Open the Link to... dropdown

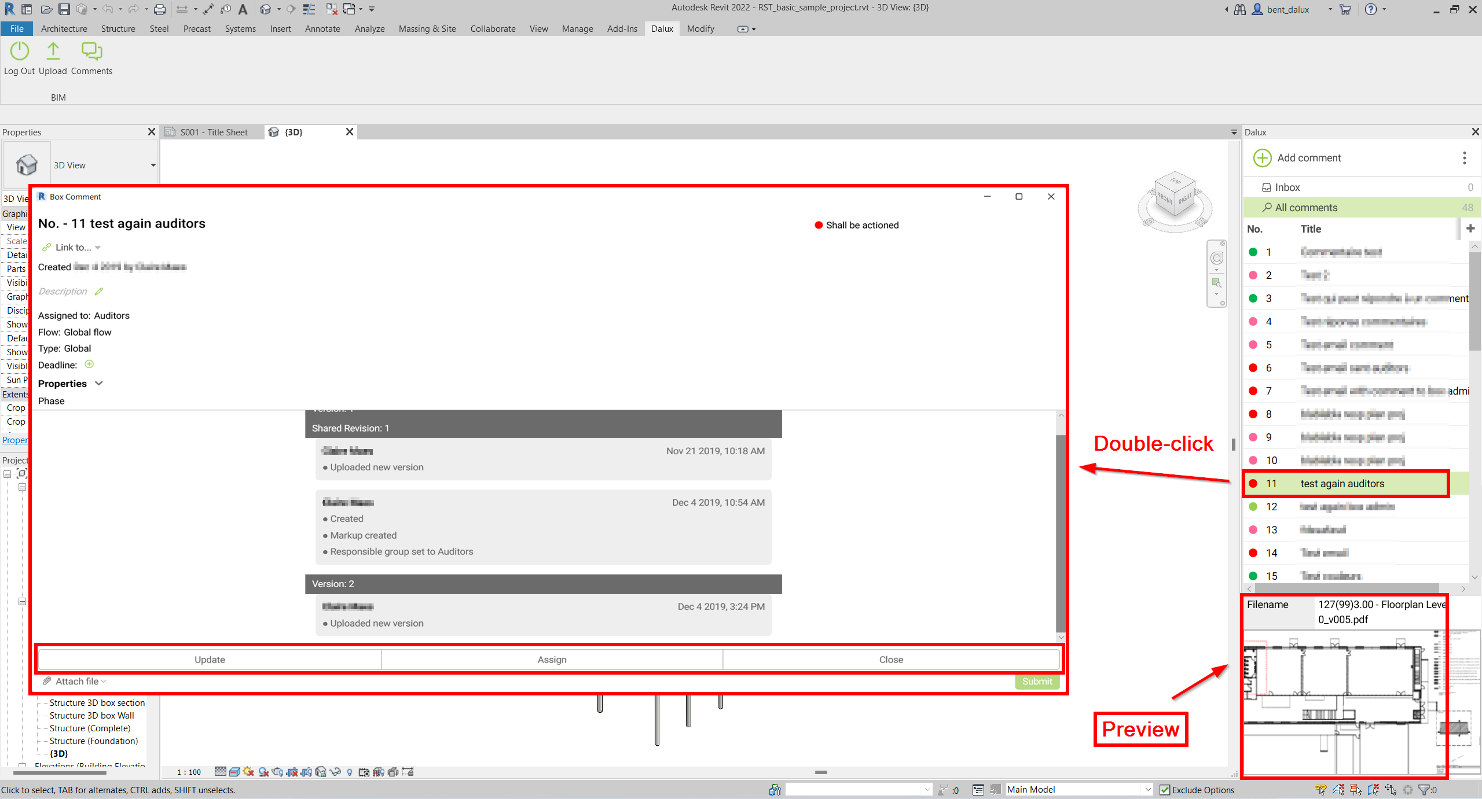(73, 248)
